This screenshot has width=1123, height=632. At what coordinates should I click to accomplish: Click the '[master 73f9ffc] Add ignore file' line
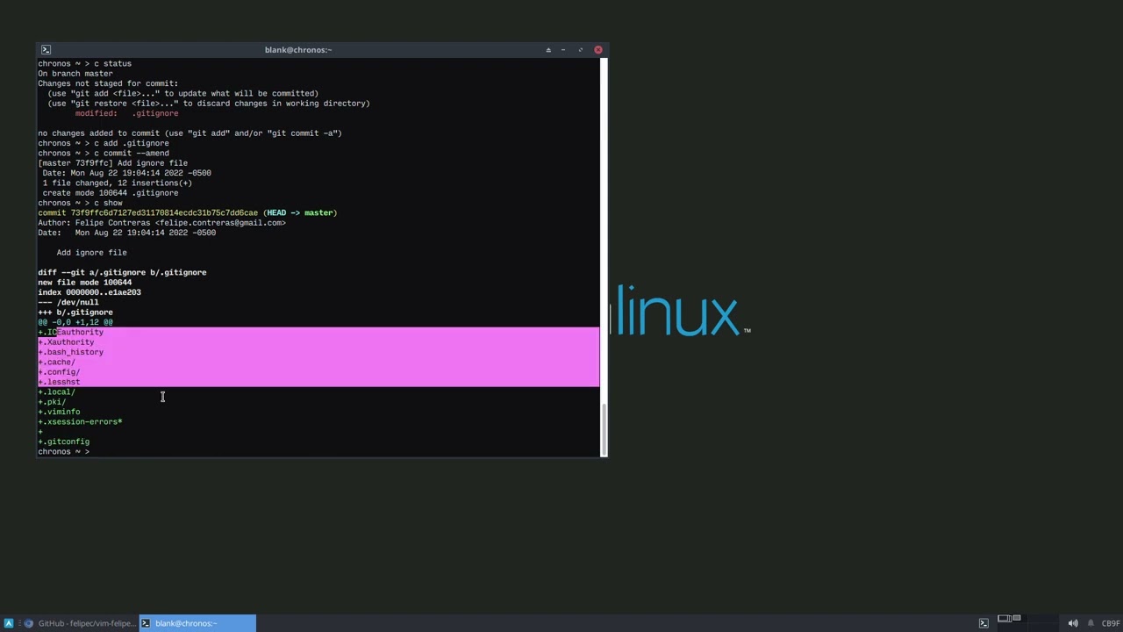coord(112,163)
